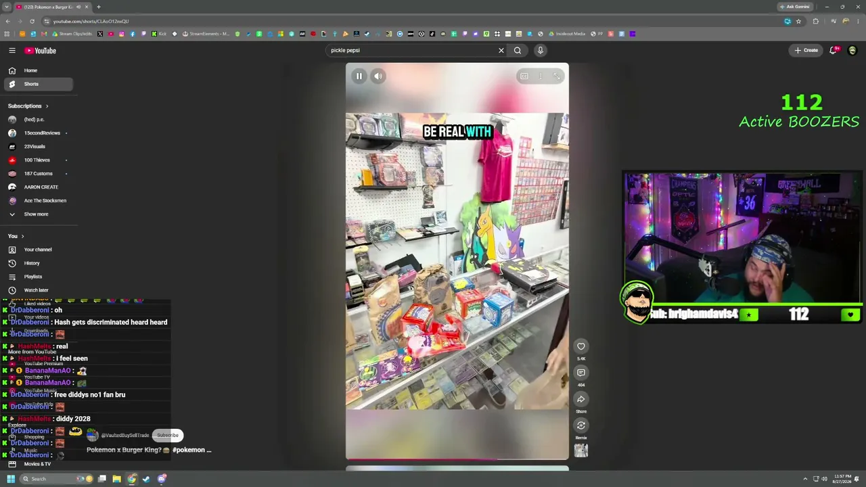This screenshot has height=487, width=866.
Task: Click the address bar URL
Action: click(91, 22)
